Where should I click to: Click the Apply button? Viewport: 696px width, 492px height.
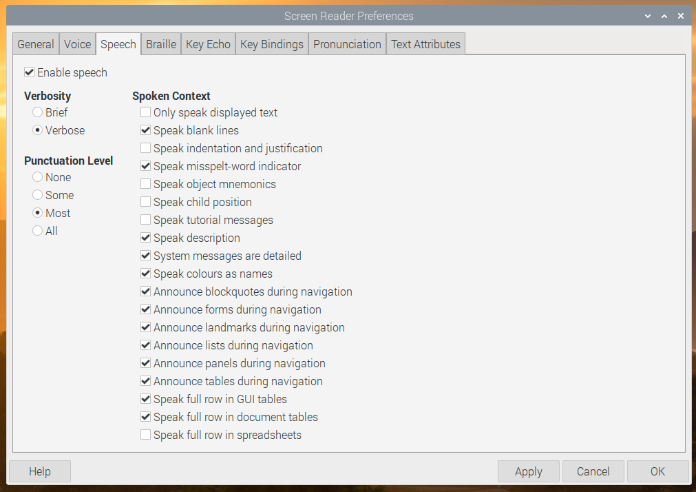528,471
